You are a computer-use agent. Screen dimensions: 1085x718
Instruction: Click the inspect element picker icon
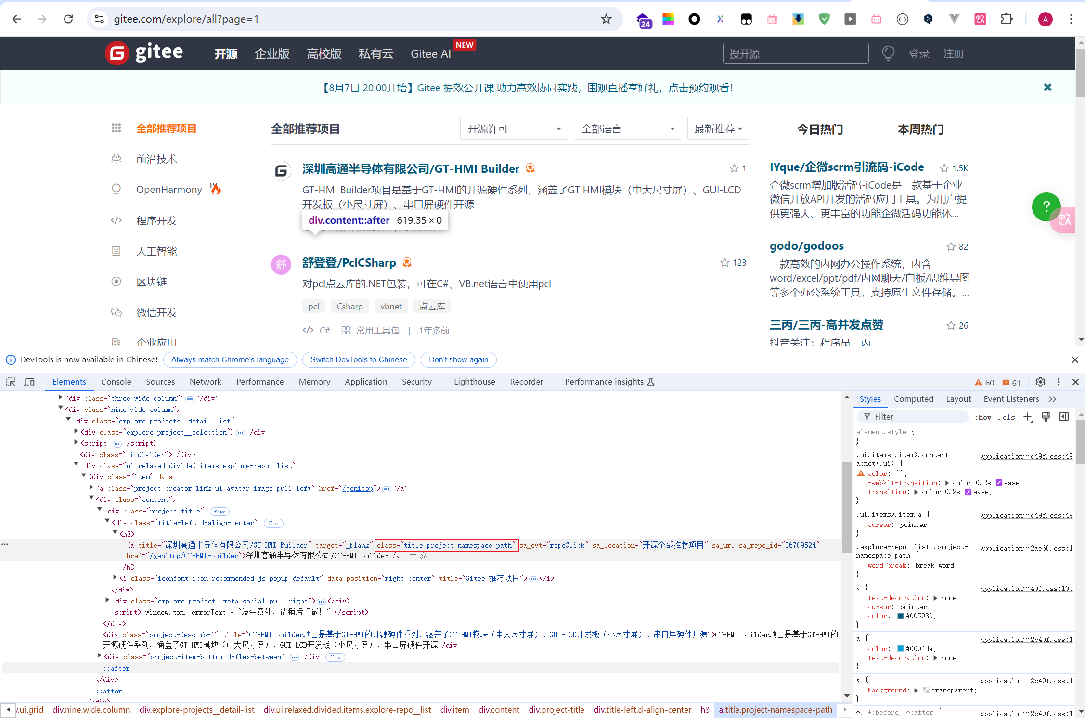click(11, 382)
